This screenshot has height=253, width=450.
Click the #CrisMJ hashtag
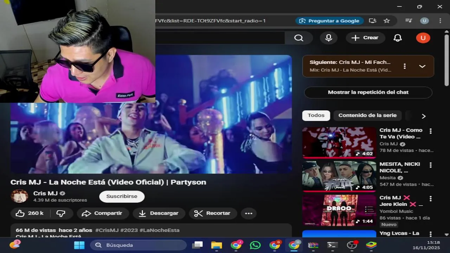coord(107,230)
